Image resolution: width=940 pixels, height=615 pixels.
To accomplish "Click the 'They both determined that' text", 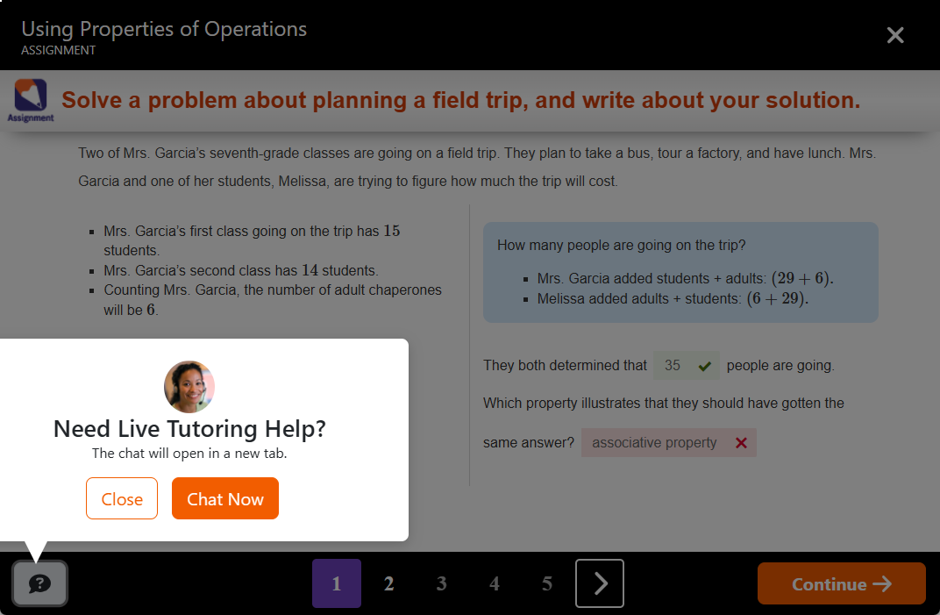I will (565, 365).
